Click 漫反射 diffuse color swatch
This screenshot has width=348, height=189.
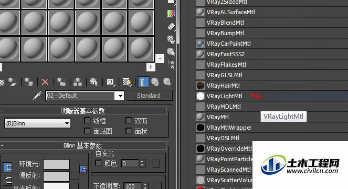coord(56,176)
